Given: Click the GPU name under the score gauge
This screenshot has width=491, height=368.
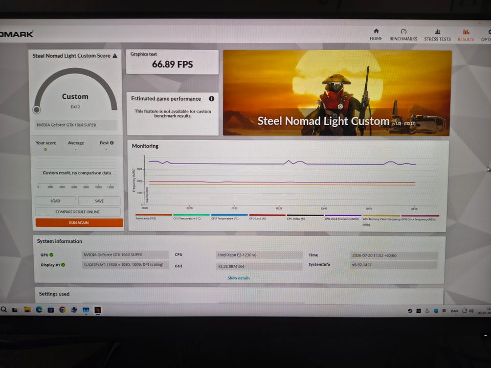Looking at the screenshot, I should pyautogui.click(x=76, y=125).
